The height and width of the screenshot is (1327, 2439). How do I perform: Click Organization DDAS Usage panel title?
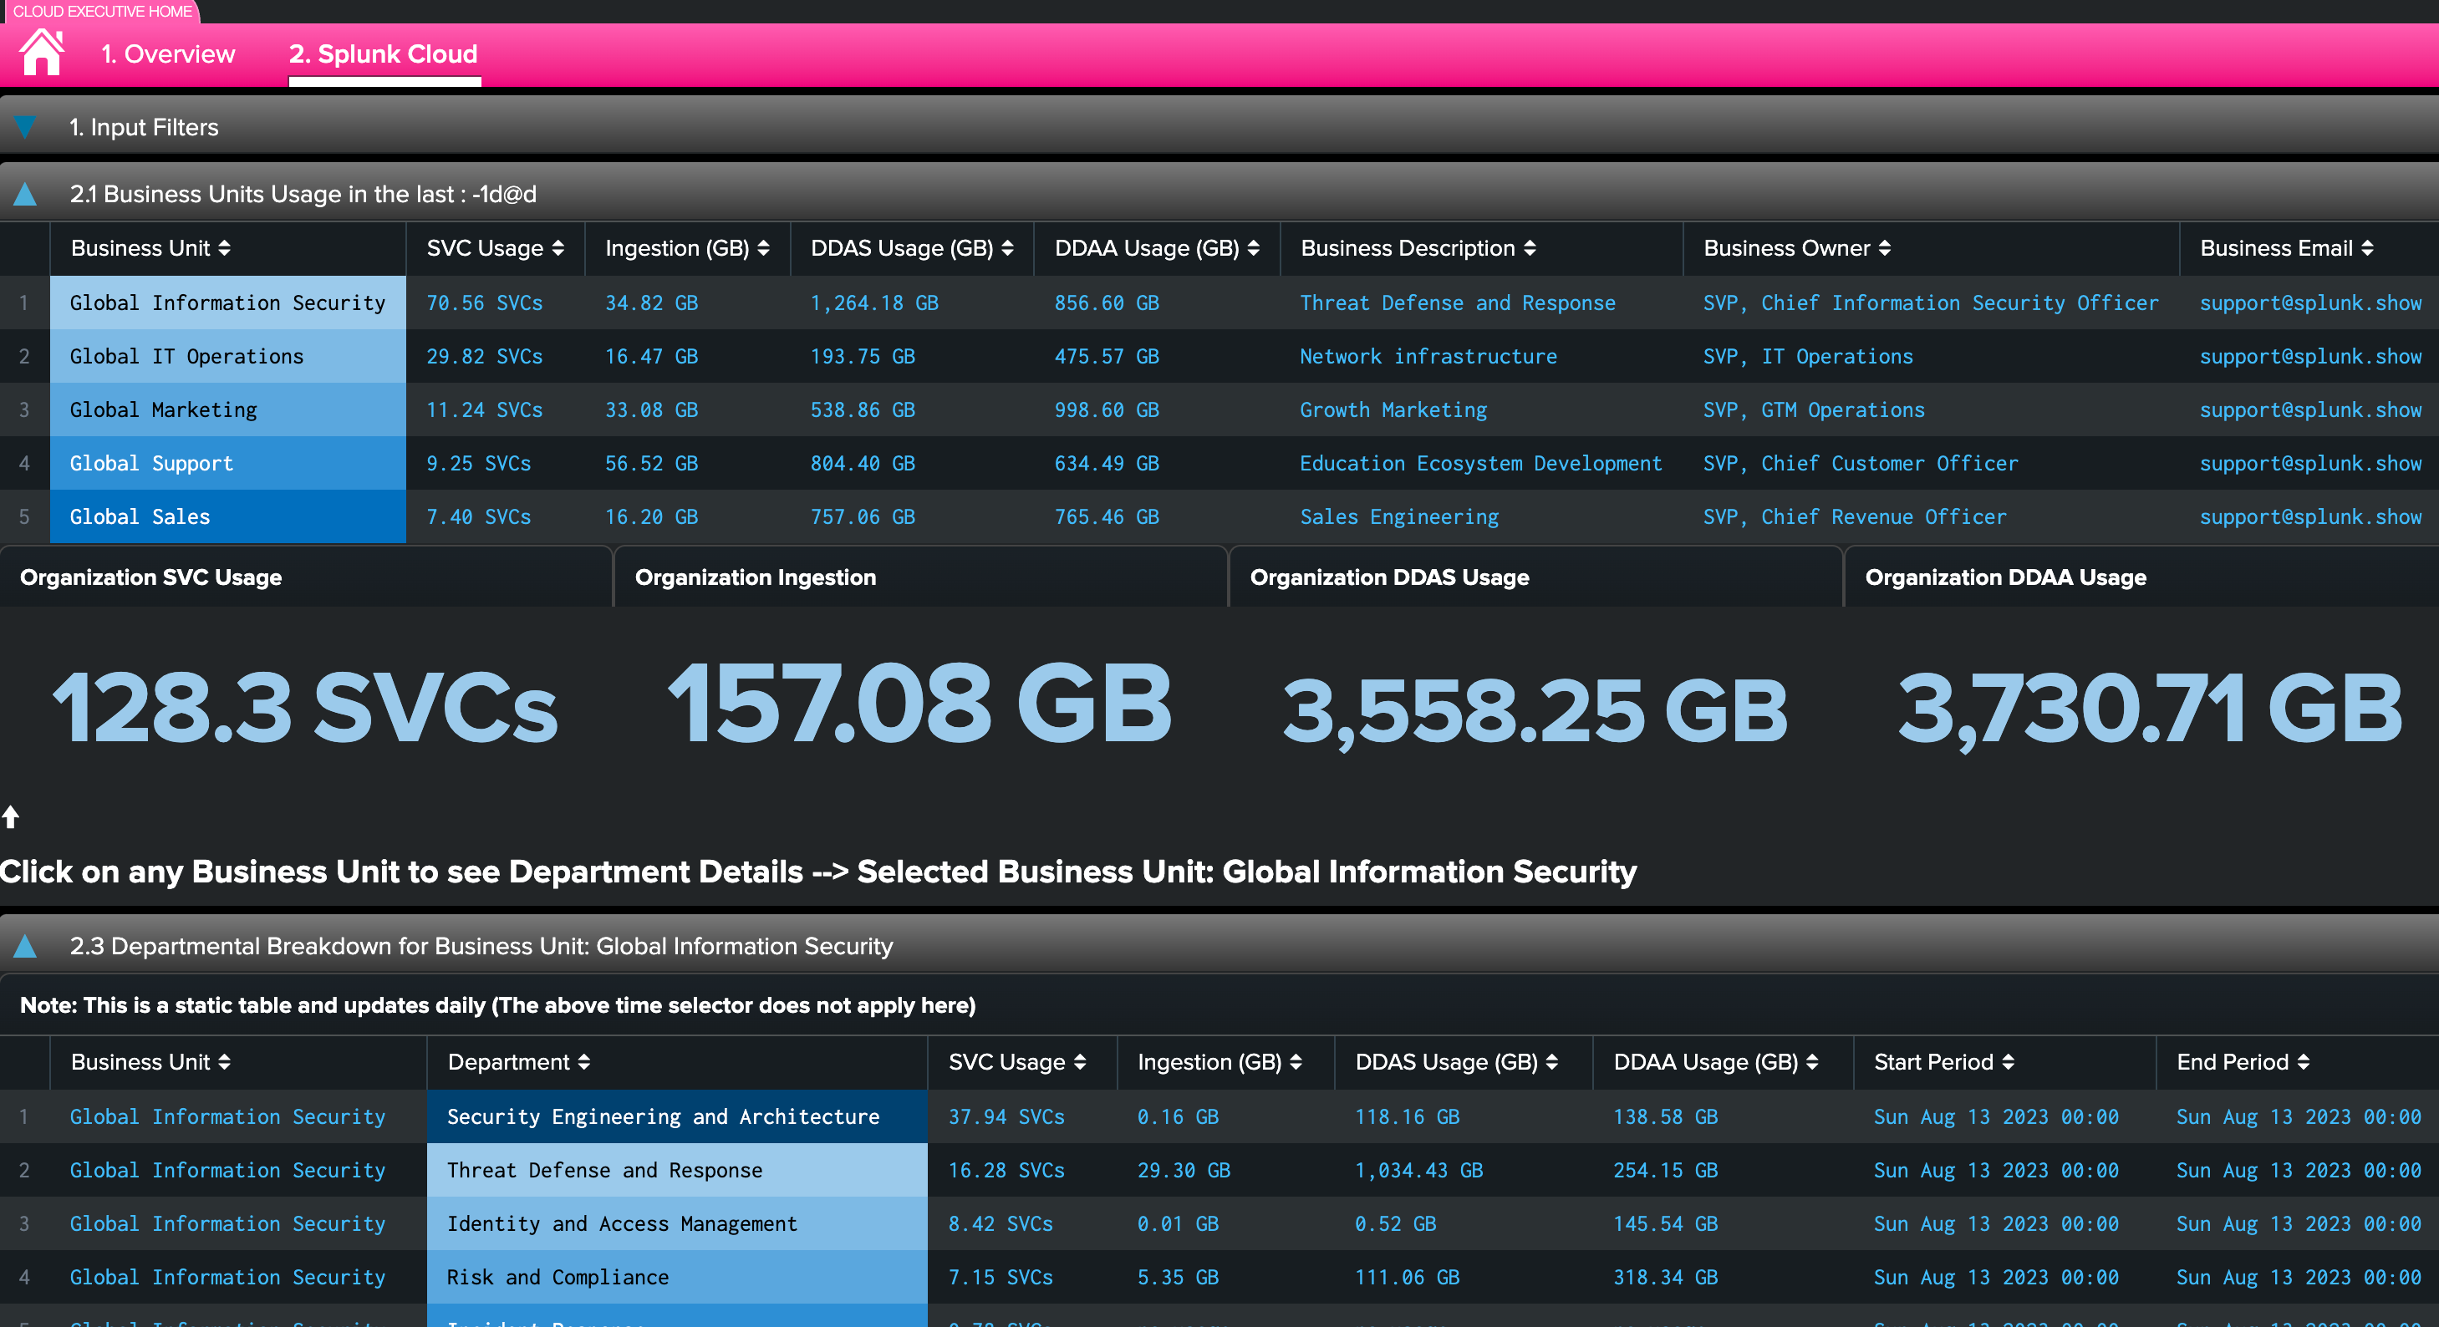point(1389,577)
